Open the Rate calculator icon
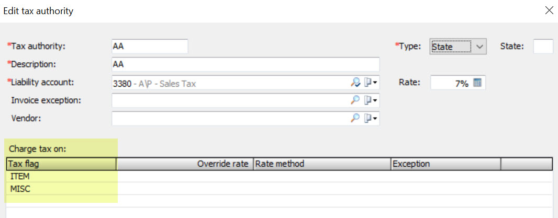 tap(477, 83)
